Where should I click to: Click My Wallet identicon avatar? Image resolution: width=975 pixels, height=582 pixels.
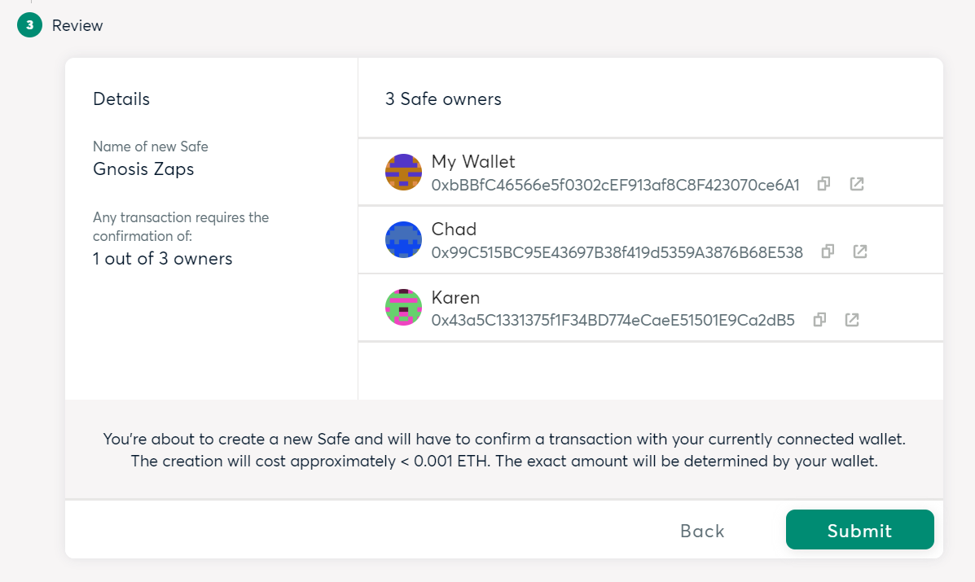pyautogui.click(x=403, y=172)
